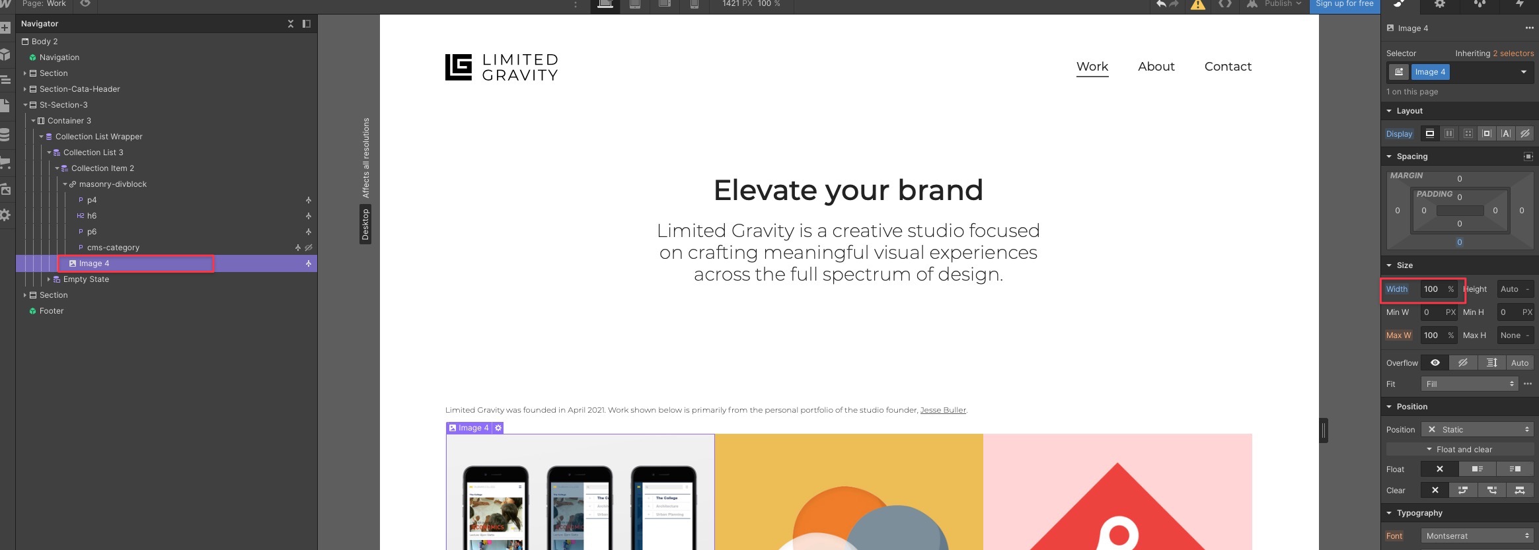The width and height of the screenshot is (1539, 550).
Task: Set display to Inline-block
Action: [x=1487, y=133]
